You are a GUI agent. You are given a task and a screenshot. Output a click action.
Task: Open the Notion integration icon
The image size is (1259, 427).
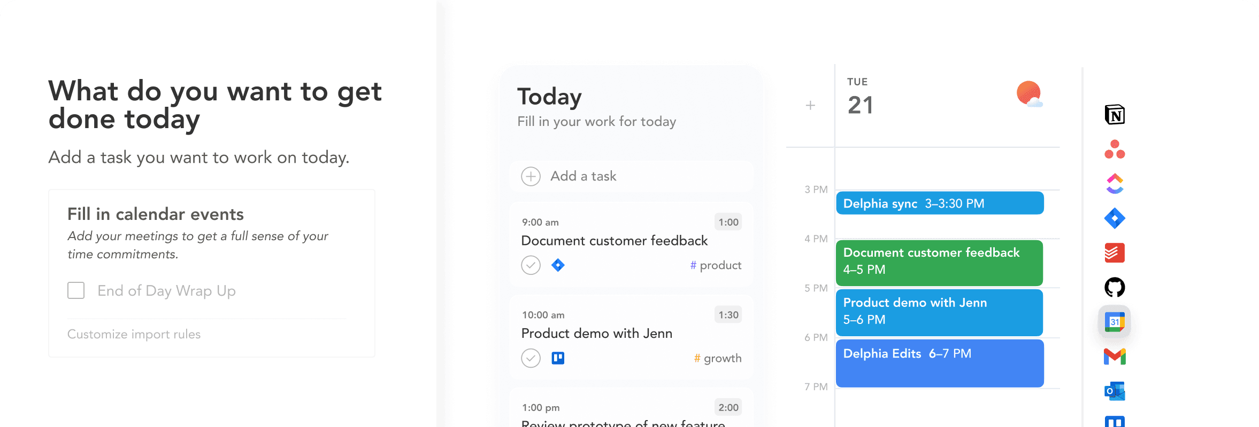[1115, 115]
